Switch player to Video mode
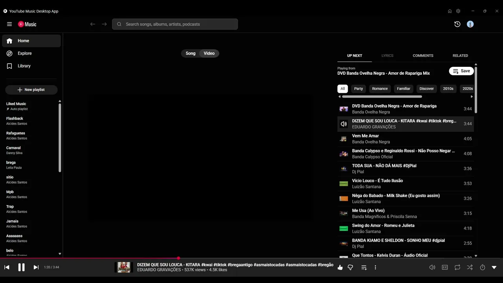 pyautogui.click(x=209, y=53)
